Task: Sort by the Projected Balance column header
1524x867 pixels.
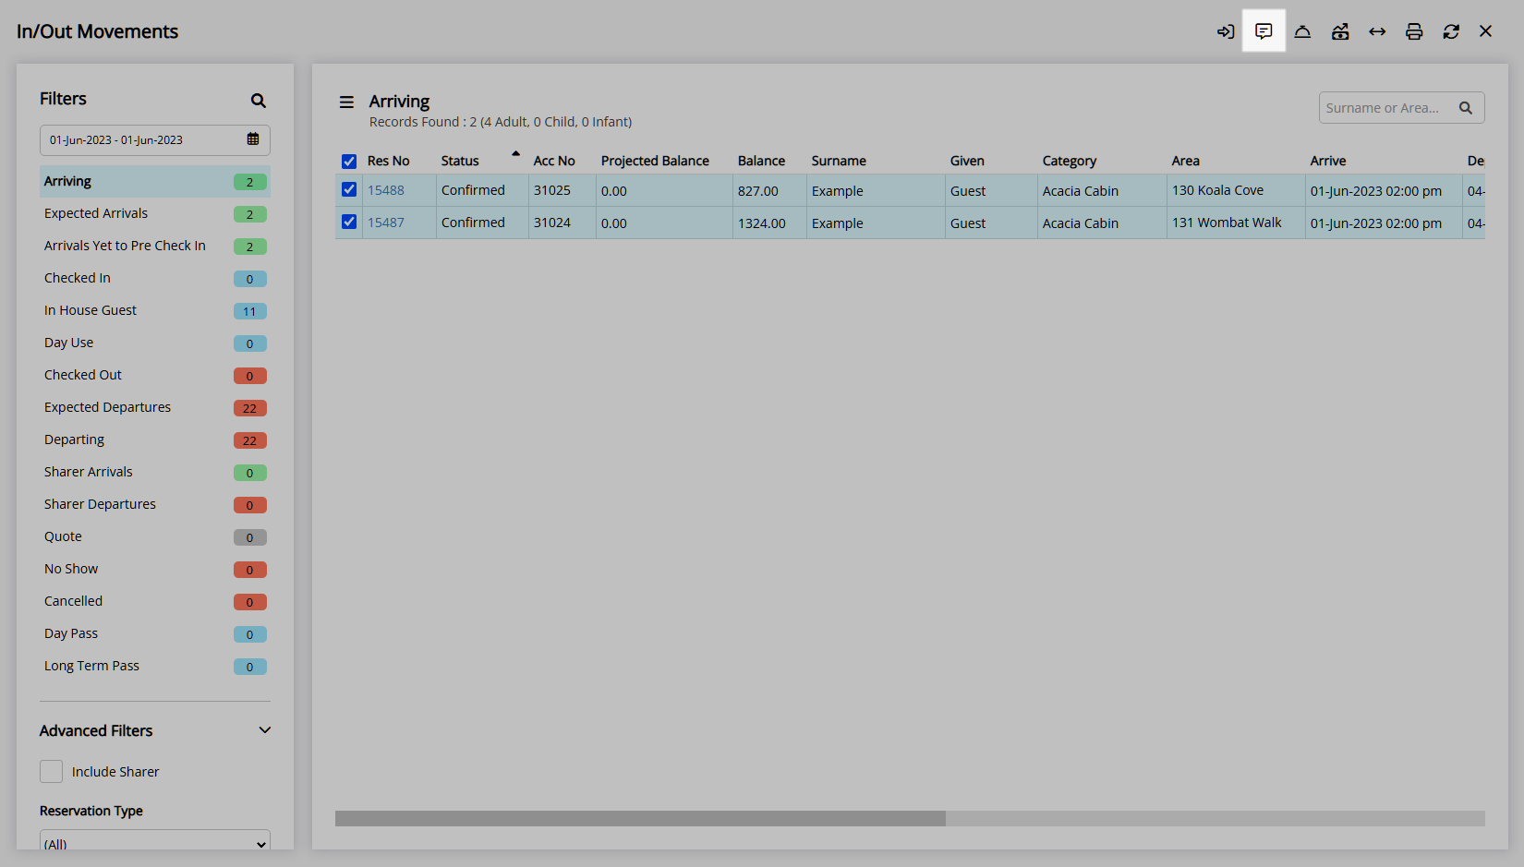Action: coord(655,161)
